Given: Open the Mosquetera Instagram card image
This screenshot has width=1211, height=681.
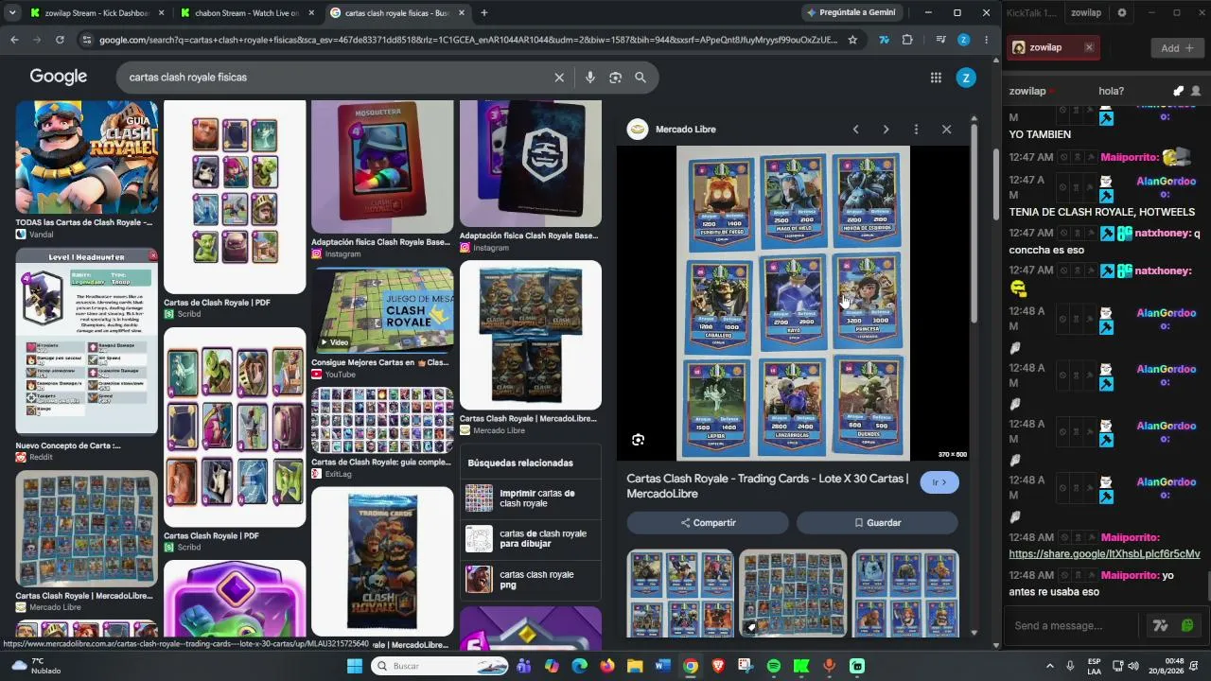Looking at the screenshot, I should [382, 166].
